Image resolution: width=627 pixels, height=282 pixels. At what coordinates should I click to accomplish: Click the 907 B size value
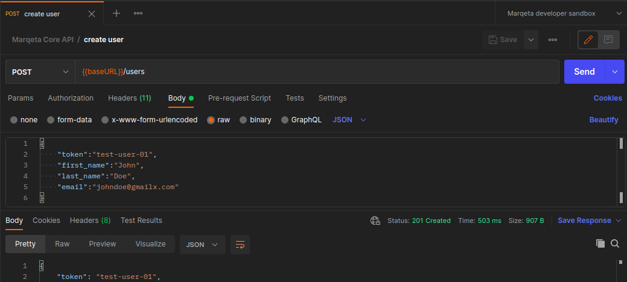pos(534,221)
